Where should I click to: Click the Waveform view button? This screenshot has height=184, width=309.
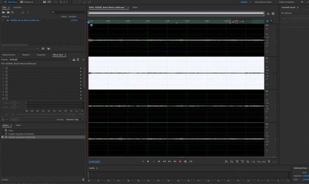coord(11,2)
